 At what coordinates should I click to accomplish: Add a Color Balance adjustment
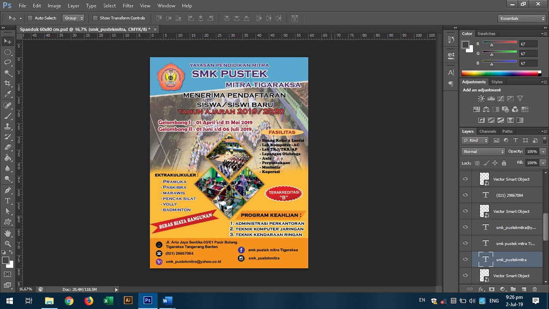pos(486,109)
